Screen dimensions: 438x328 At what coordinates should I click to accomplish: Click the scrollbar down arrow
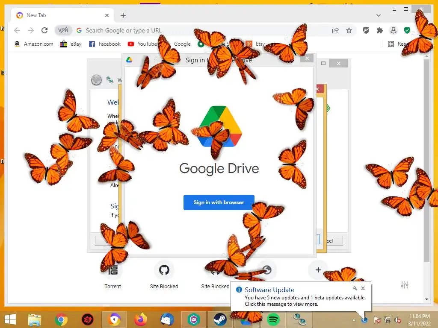426,299
